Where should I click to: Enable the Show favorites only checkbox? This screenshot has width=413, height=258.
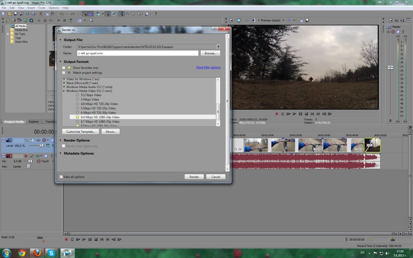[63, 68]
